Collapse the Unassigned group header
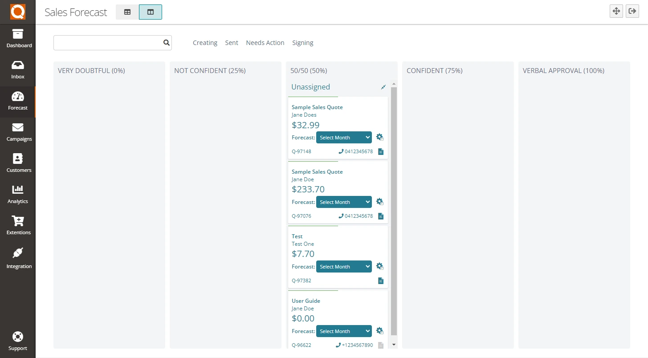648x358 pixels. [x=383, y=87]
